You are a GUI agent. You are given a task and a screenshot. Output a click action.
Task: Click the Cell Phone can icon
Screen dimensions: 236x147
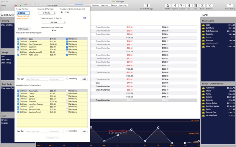(204, 28)
